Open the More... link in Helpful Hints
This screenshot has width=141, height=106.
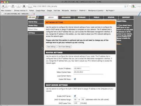(x=119, y=44)
